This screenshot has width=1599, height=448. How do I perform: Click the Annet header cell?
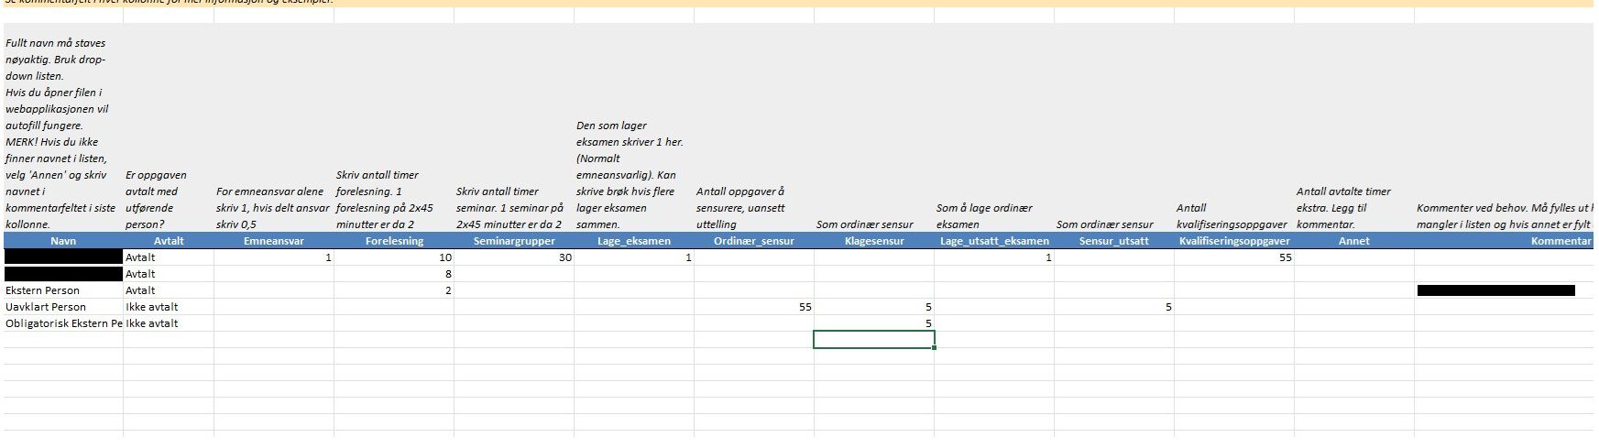(1354, 241)
